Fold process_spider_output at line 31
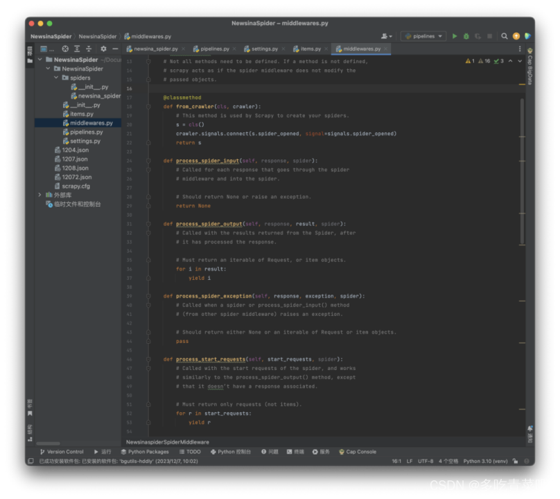Screen dimensions: 560x499 pyautogui.click(x=148, y=224)
